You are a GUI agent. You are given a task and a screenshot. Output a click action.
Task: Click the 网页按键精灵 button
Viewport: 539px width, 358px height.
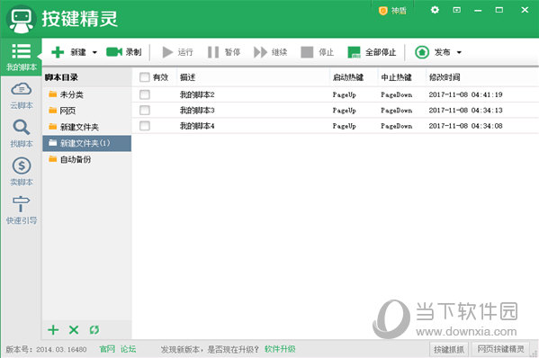point(500,349)
